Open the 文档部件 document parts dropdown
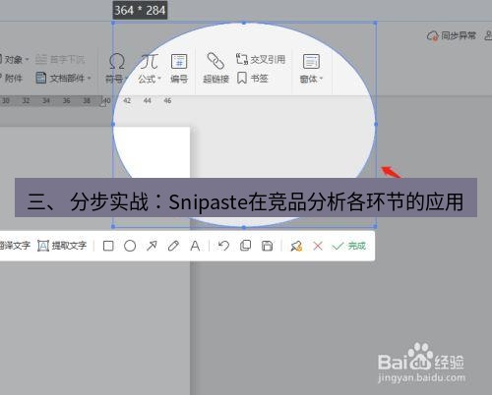Image resolution: width=492 pixels, height=395 pixels. (x=63, y=78)
